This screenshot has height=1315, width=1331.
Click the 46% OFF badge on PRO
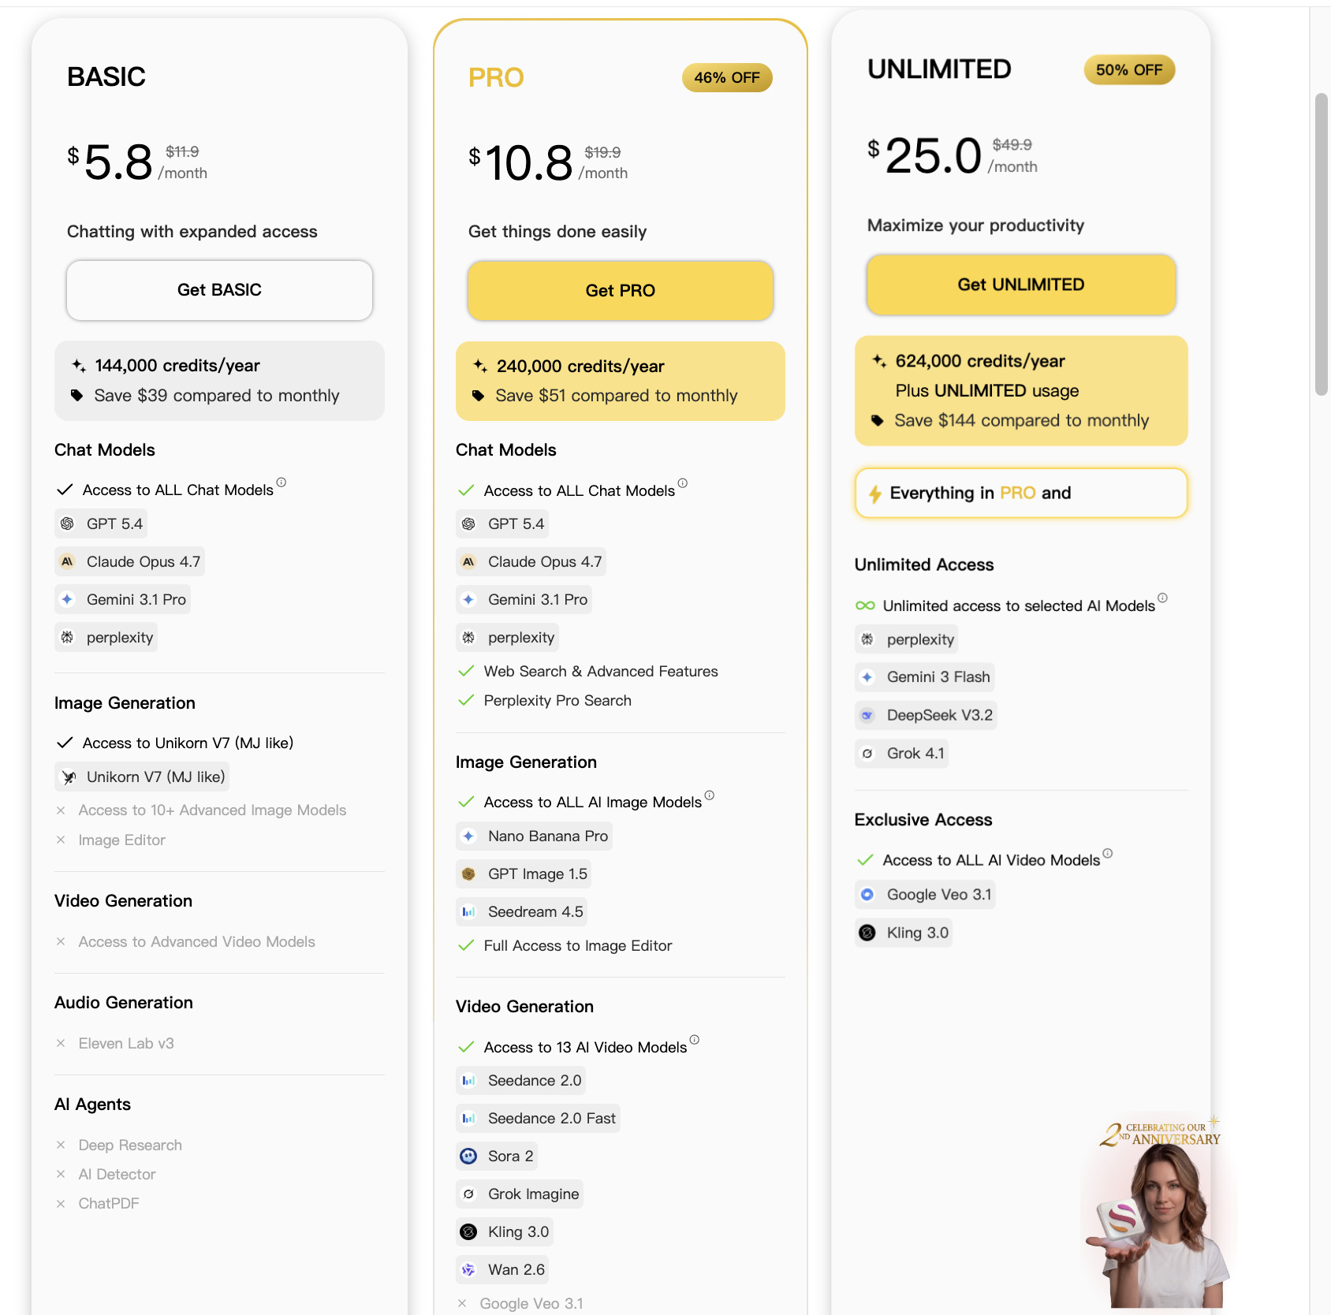(726, 78)
